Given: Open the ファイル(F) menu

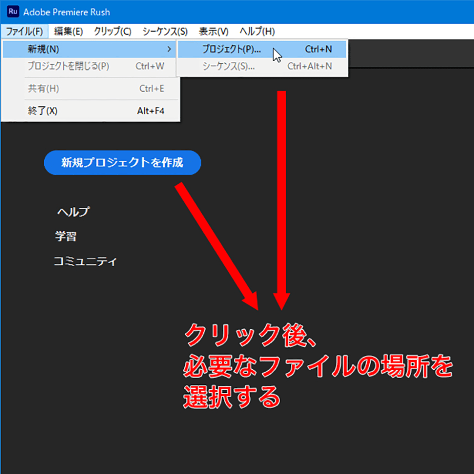Looking at the screenshot, I should pyautogui.click(x=24, y=32).
